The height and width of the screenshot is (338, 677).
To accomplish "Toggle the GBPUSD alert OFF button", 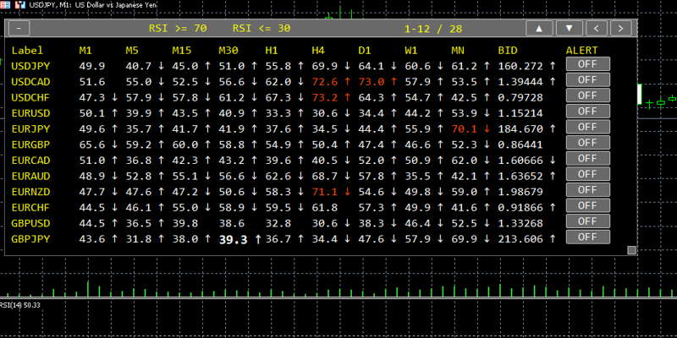I will click(x=587, y=221).
